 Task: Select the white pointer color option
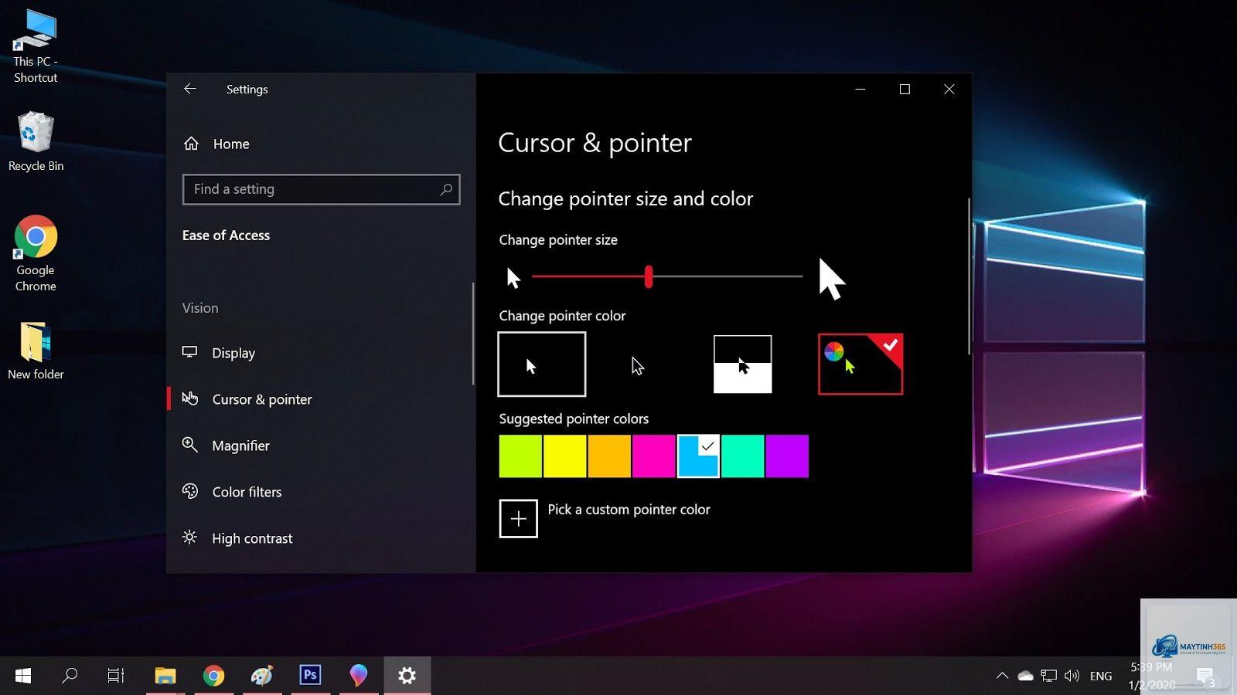541,364
